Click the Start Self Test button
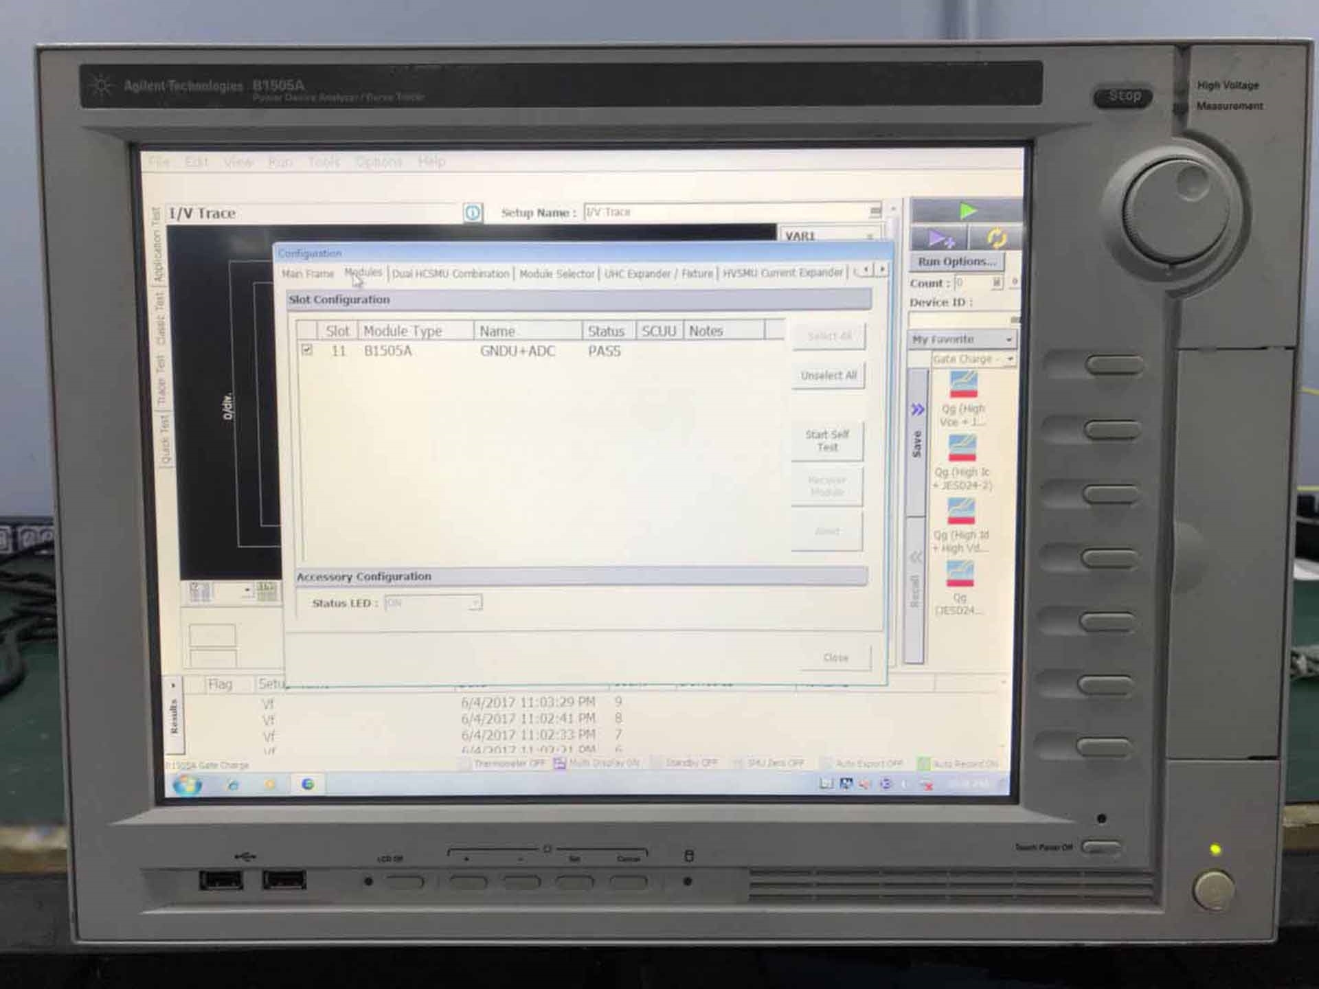Viewport: 1319px width, 989px height. point(827,440)
